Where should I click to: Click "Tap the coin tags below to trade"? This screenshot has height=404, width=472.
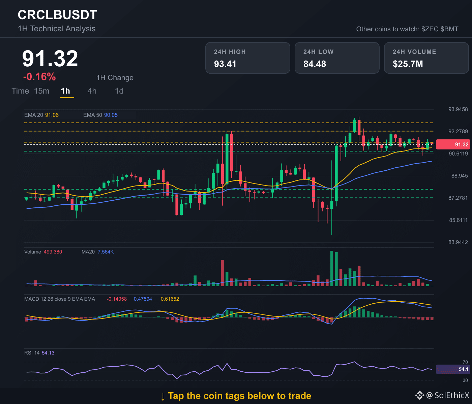click(240, 396)
